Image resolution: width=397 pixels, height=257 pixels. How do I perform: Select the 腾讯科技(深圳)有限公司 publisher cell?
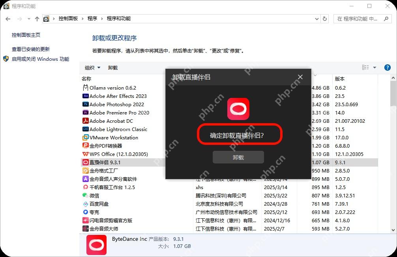tap(221, 195)
